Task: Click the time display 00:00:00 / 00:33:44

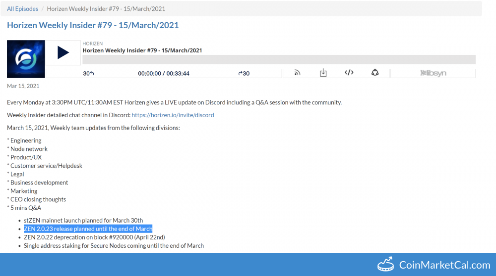Action: coord(164,73)
